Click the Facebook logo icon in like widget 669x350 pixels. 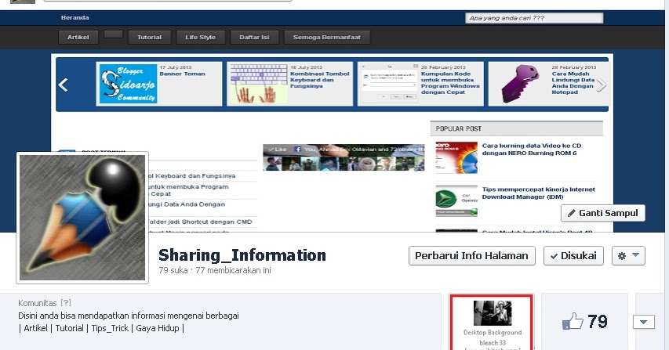(x=298, y=150)
